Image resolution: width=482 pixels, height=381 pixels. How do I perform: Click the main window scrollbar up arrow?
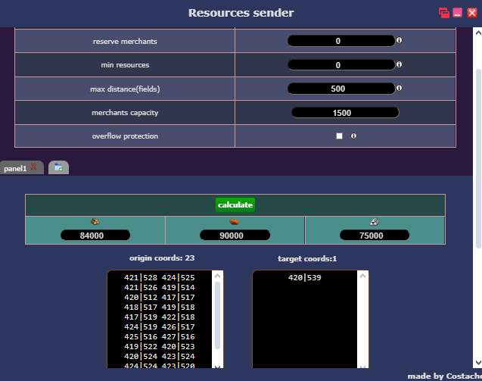[478, 33]
